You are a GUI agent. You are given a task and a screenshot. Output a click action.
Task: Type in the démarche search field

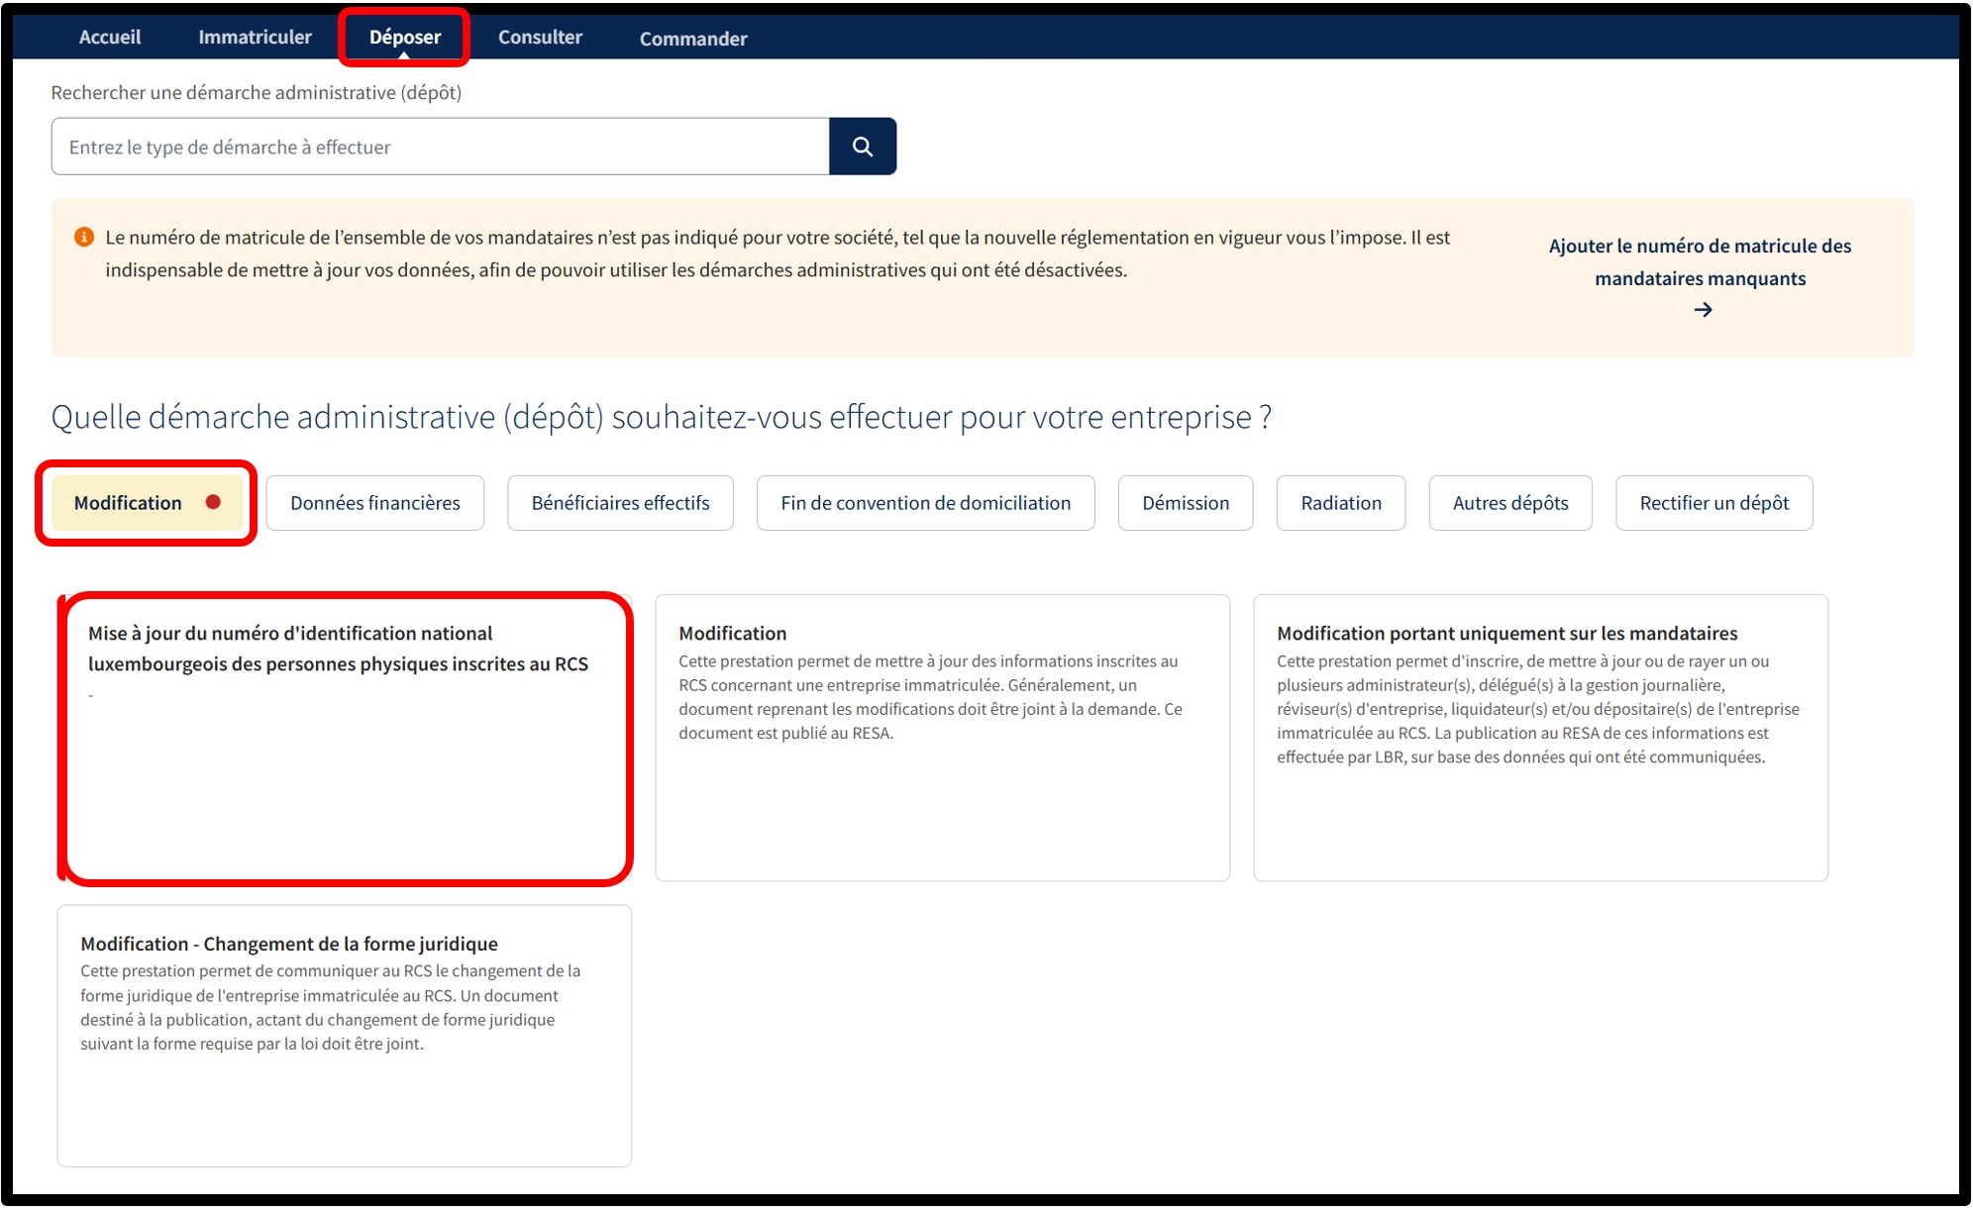tap(440, 147)
